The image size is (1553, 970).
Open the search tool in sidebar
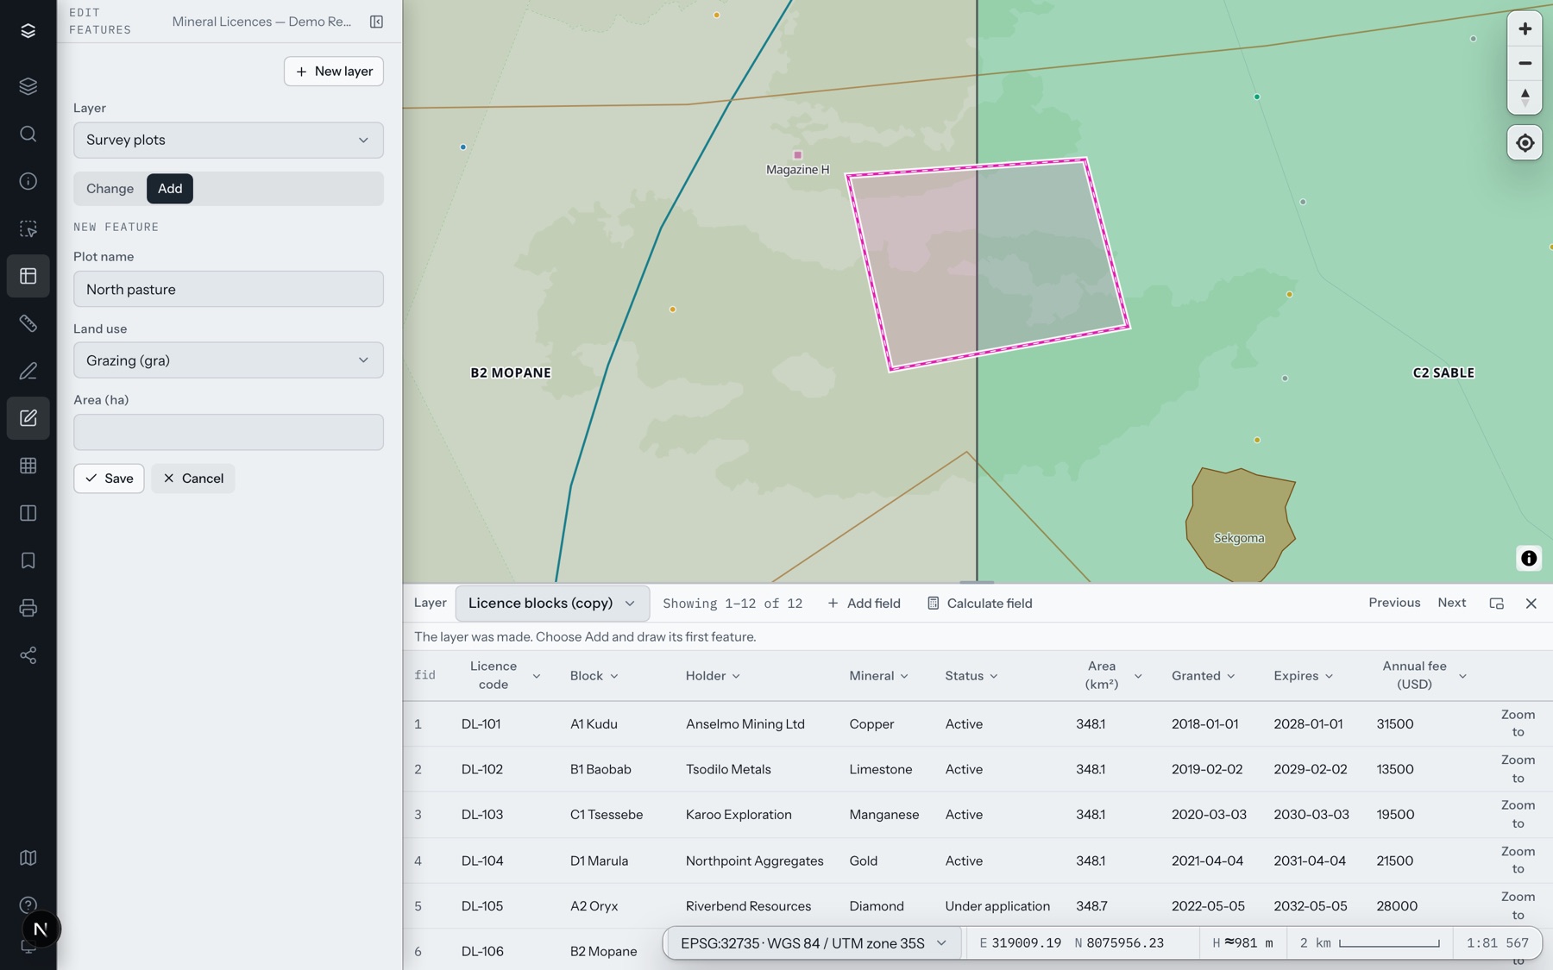tap(28, 134)
